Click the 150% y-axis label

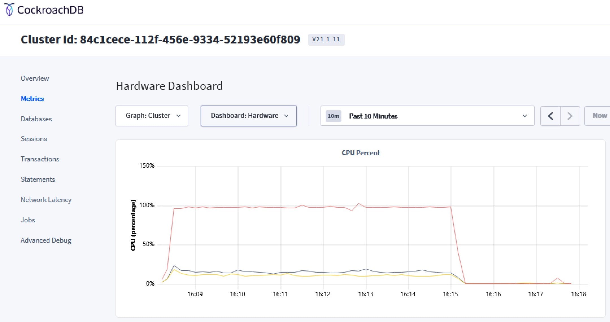coord(147,166)
